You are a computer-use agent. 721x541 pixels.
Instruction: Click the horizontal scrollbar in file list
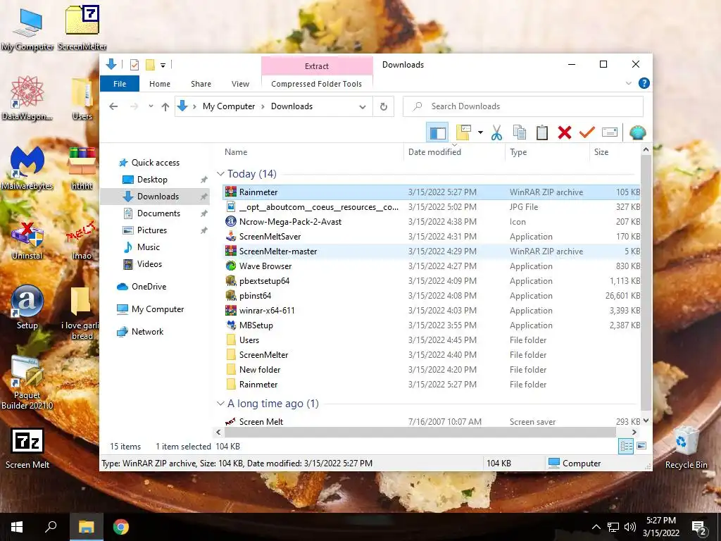point(420,432)
